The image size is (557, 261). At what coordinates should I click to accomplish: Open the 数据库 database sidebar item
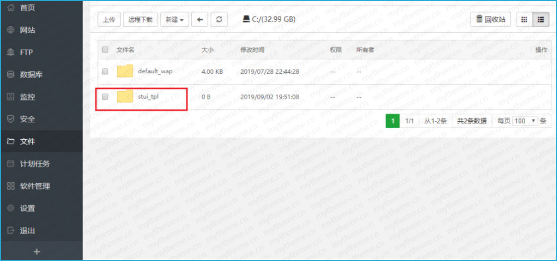click(42, 75)
